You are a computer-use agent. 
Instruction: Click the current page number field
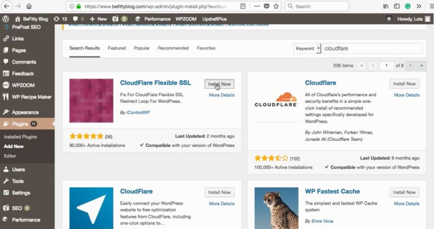pyautogui.click(x=386, y=66)
